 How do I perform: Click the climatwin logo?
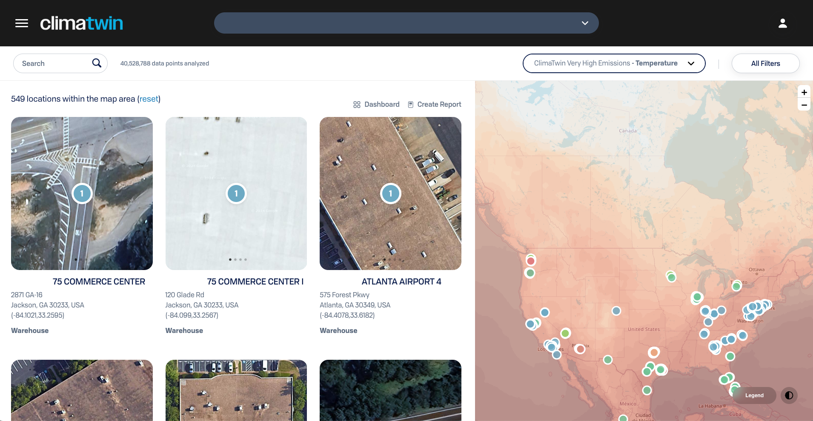[x=81, y=23]
